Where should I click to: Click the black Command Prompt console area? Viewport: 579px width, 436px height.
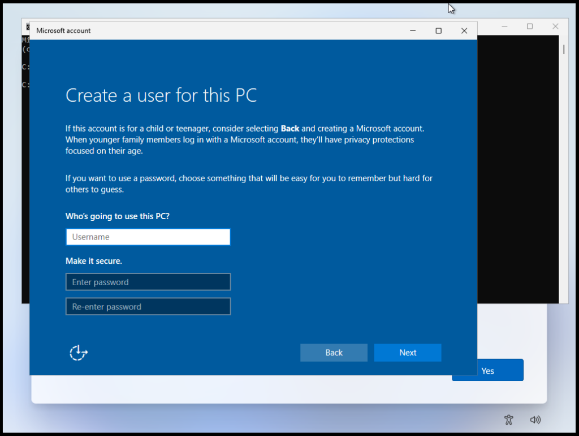tap(517, 169)
